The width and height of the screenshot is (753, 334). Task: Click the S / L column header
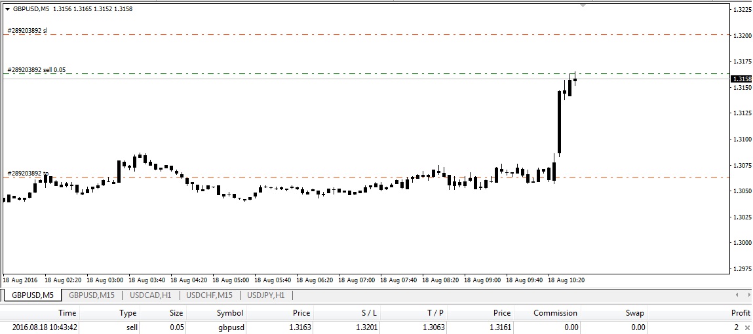369,313
